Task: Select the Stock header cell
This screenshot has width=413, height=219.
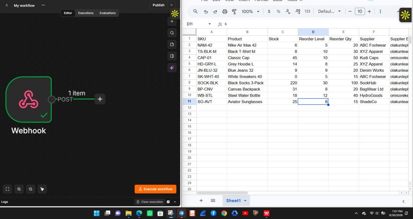Action: pyautogui.click(x=283, y=39)
